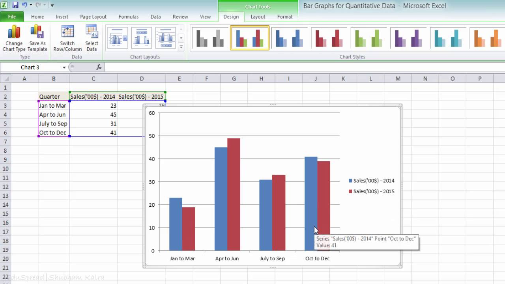This screenshot has height=284, width=505.
Task: Select the green chart style
Action: pos(369,37)
